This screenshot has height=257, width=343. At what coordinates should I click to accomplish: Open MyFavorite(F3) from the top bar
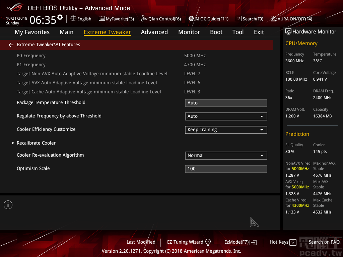click(116, 19)
